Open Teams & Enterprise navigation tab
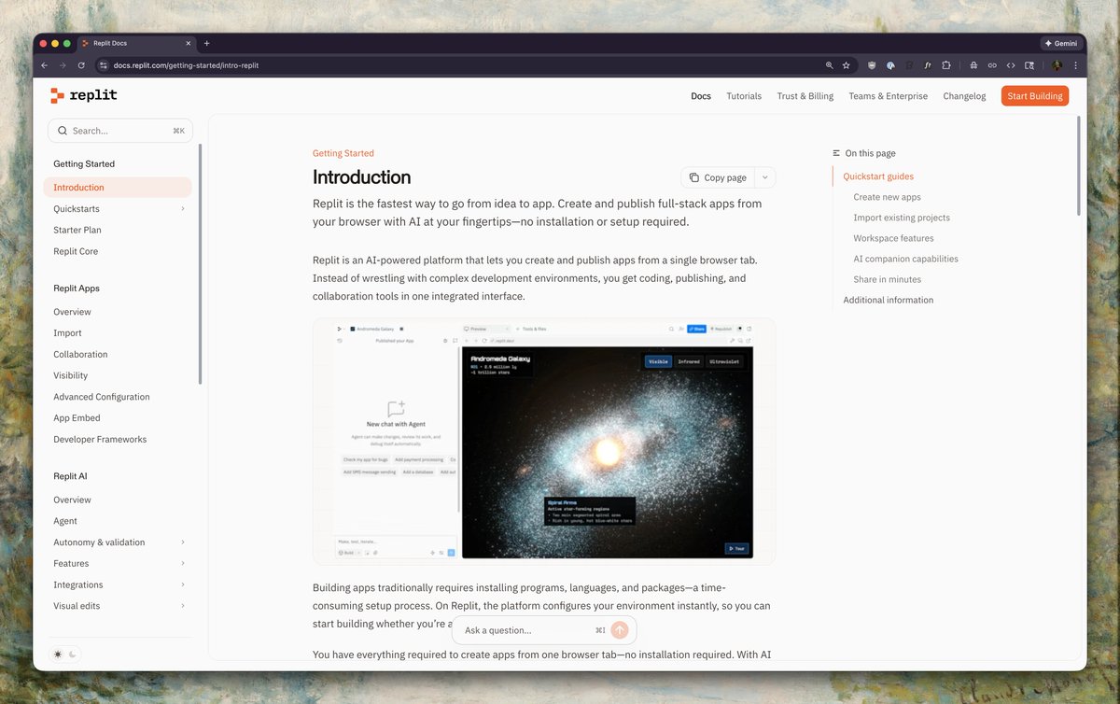The image size is (1120, 704). point(889,96)
